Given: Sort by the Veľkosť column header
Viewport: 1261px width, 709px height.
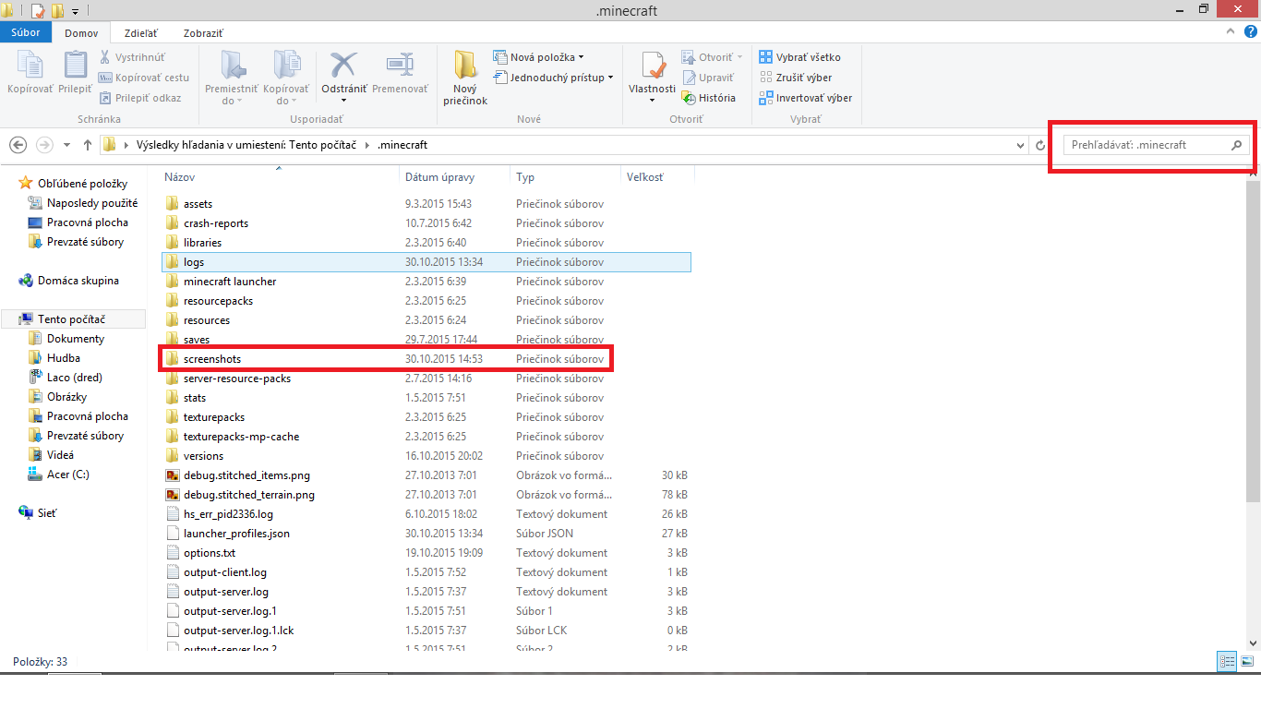Looking at the screenshot, I should pyautogui.click(x=658, y=176).
